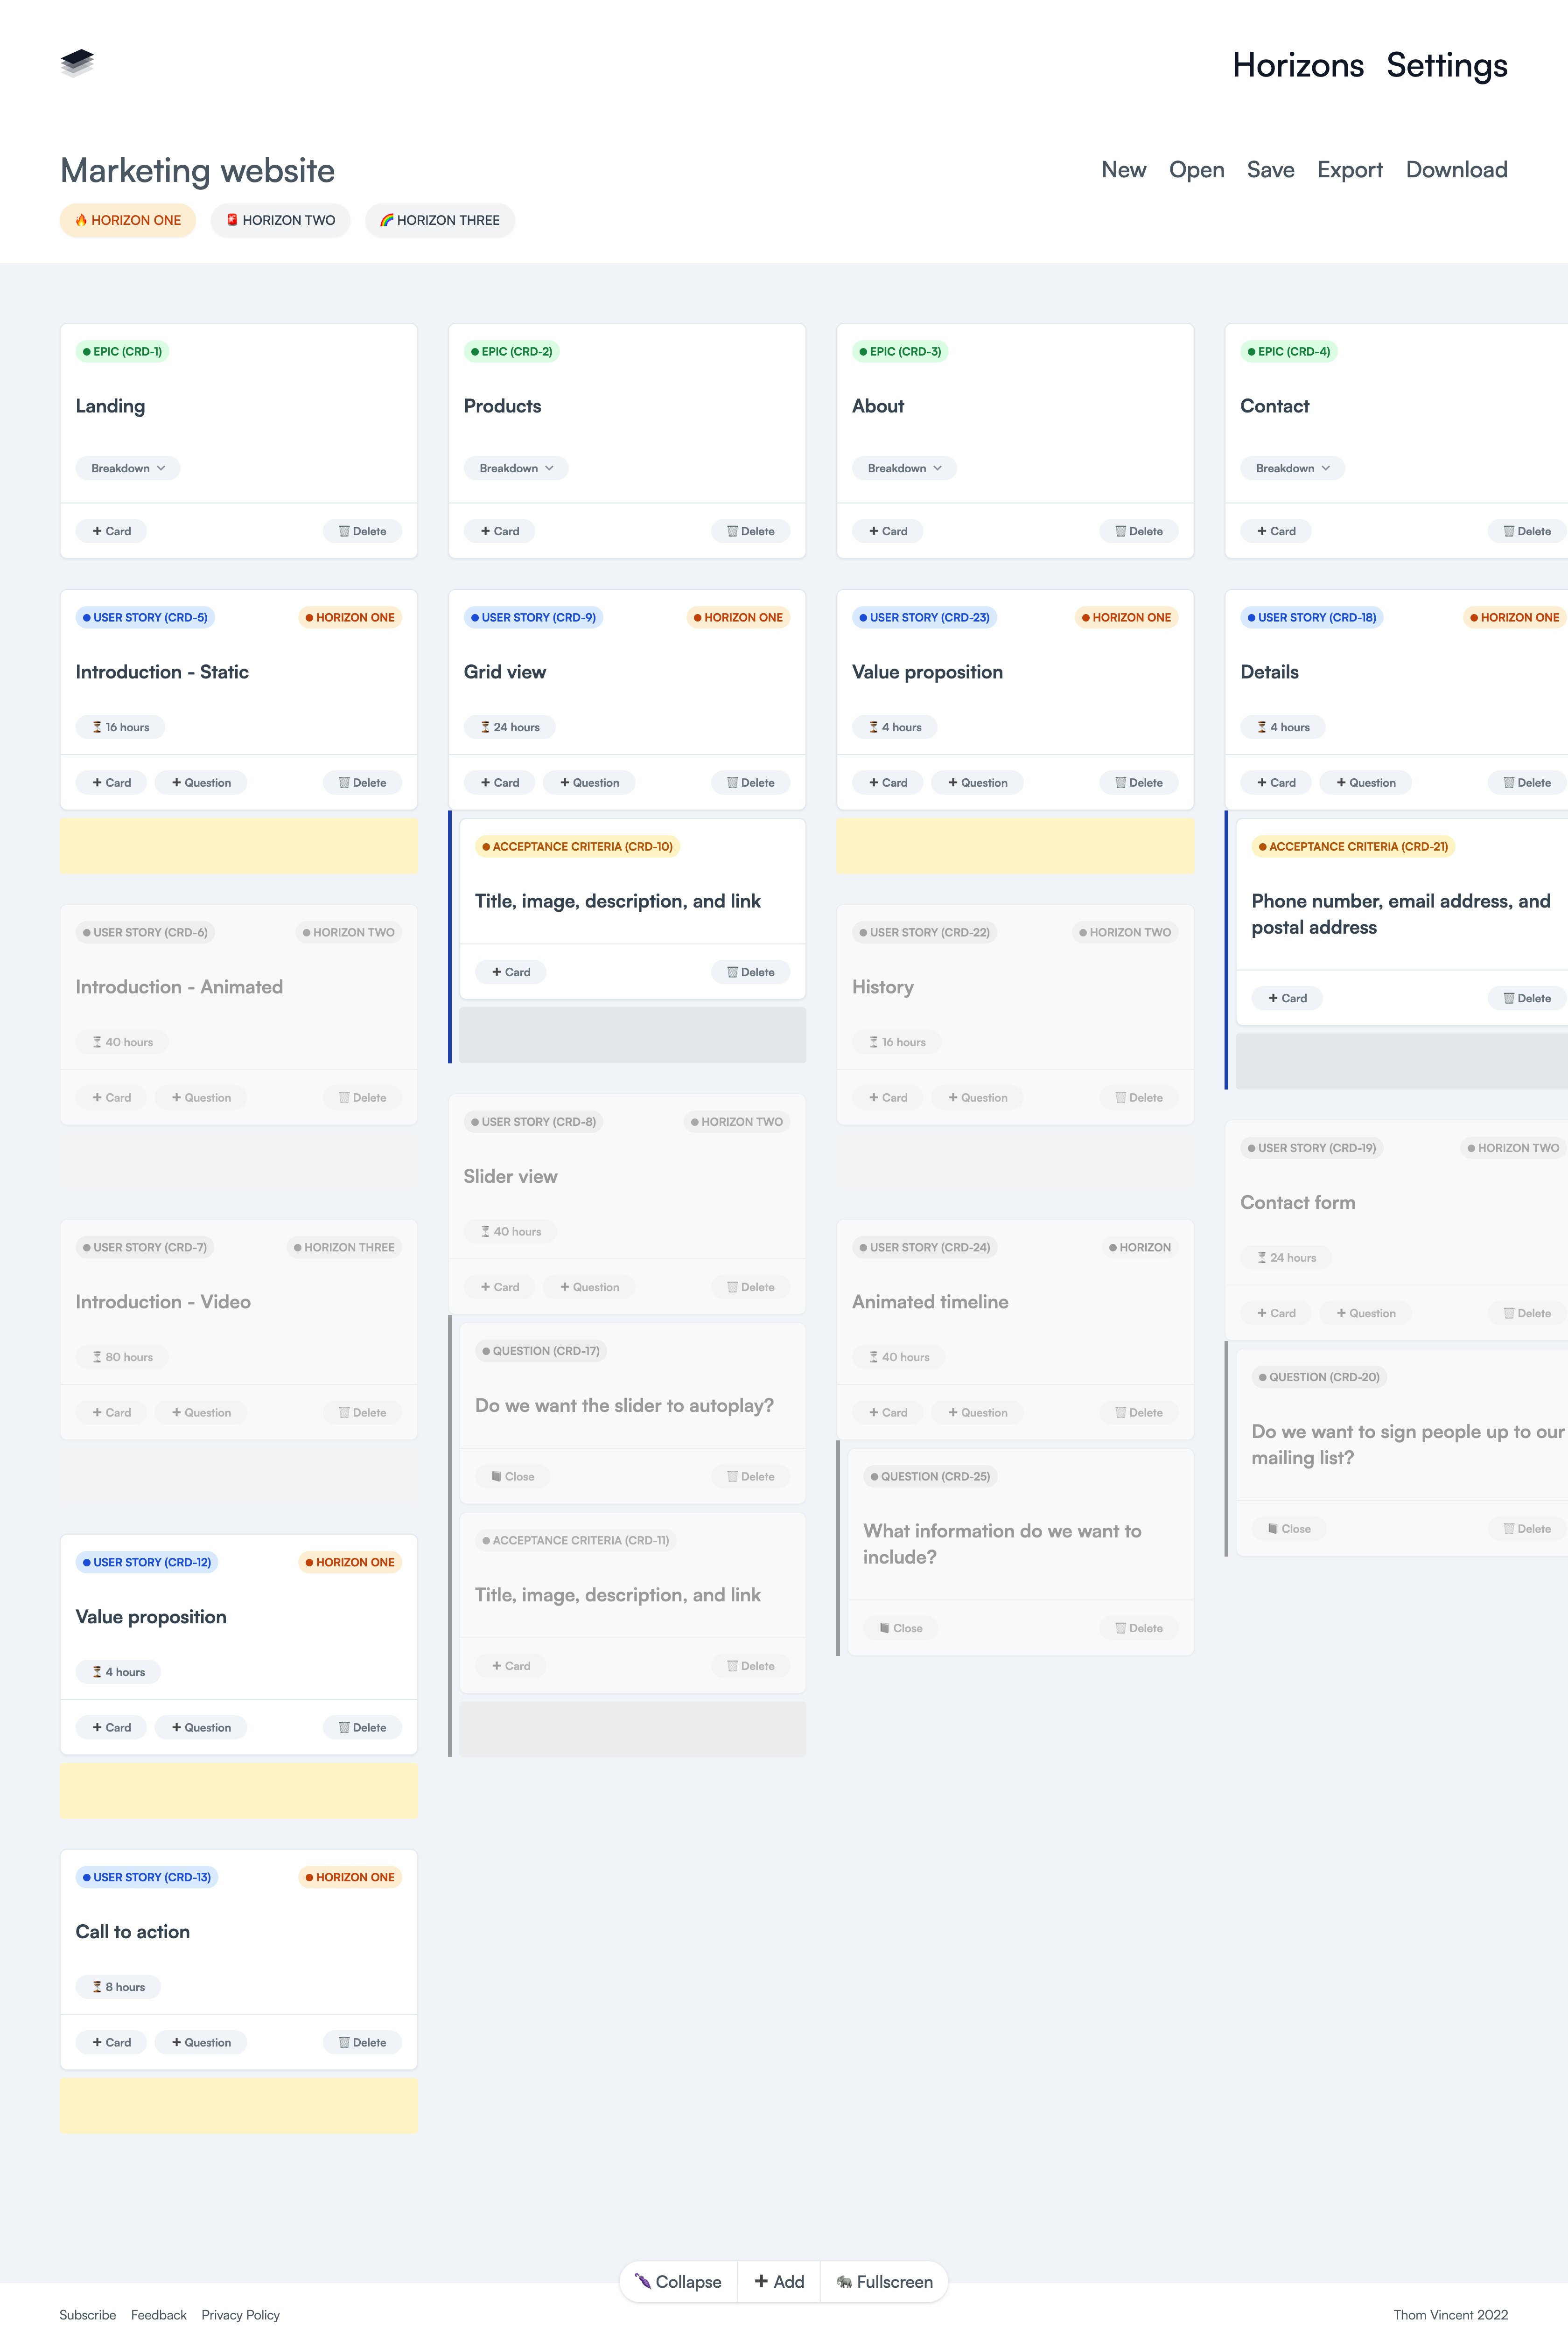
Task: Delete the Landing epic
Action: pos(362,531)
